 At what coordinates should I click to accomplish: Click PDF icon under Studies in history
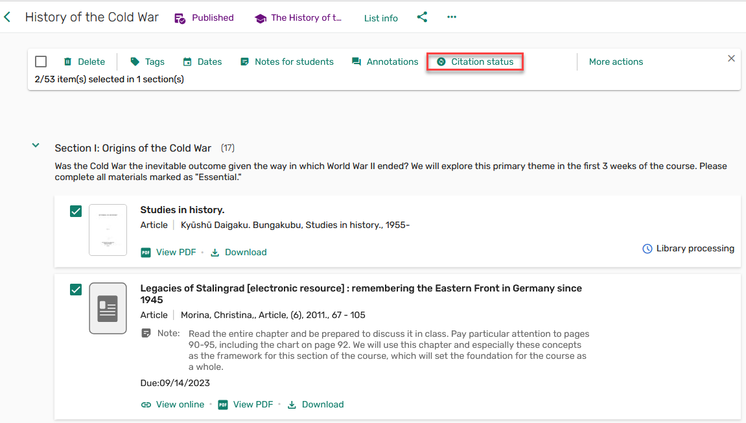pos(146,253)
